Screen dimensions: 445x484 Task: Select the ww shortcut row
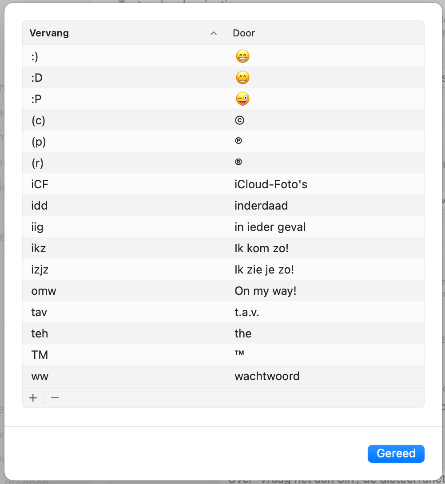click(223, 376)
